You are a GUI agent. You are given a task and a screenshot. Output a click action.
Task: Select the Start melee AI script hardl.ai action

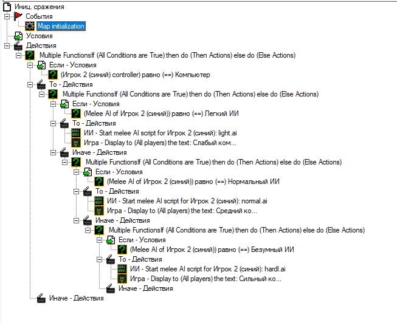pos(207,269)
